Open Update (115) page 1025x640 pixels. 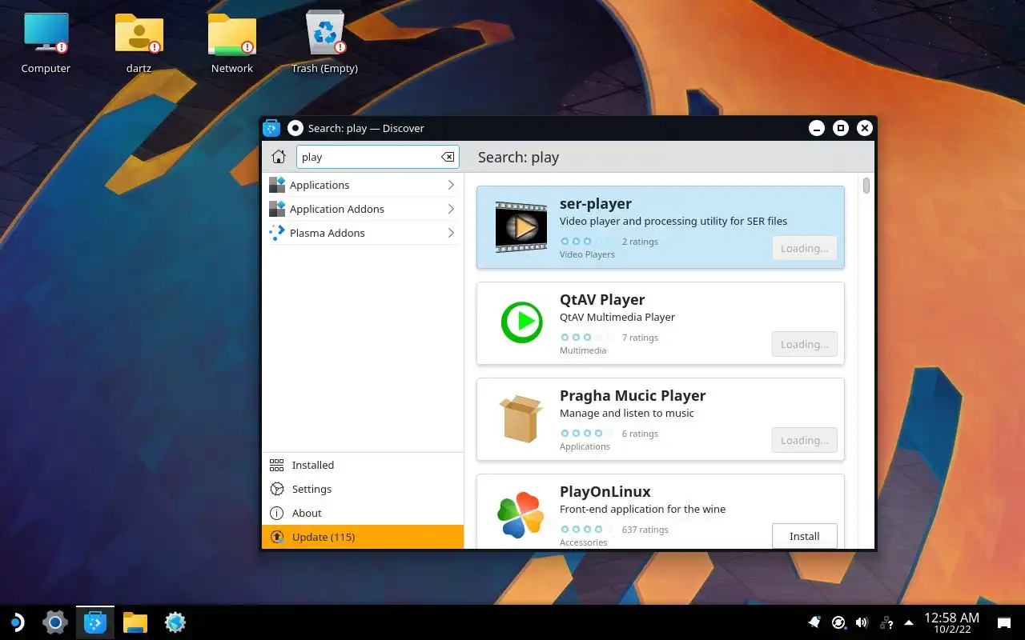363,537
